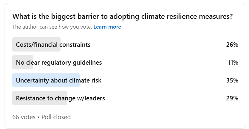Select the No clear regulatory guidelines option
Screen dimensions: 249x129
click(59, 63)
